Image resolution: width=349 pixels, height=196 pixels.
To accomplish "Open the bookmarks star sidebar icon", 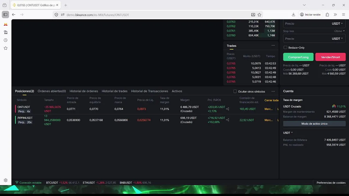I will (5, 48).
